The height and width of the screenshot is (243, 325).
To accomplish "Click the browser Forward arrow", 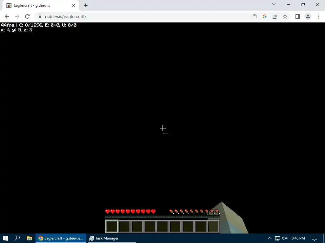I will point(17,16).
